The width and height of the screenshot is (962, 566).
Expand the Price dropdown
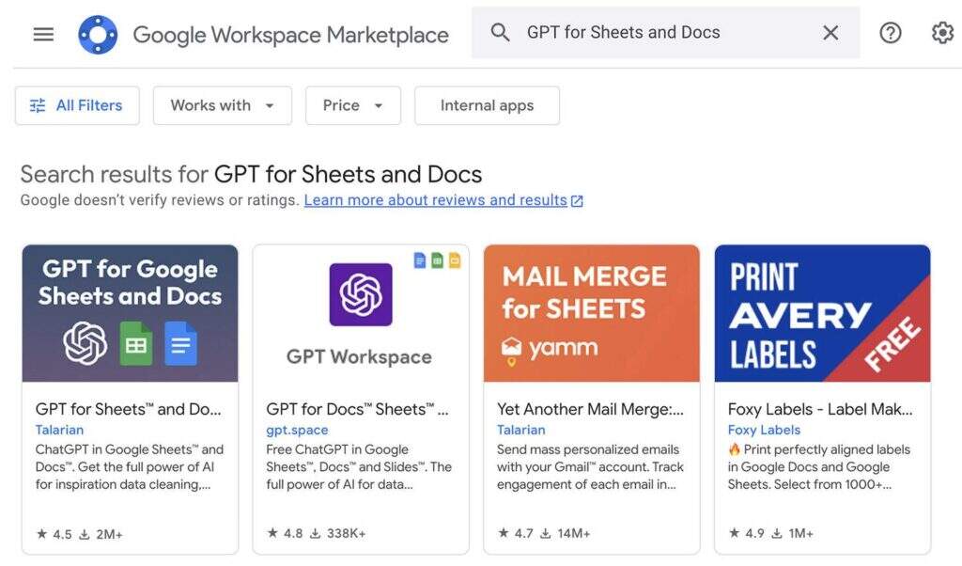pyautogui.click(x=353, y=105)
